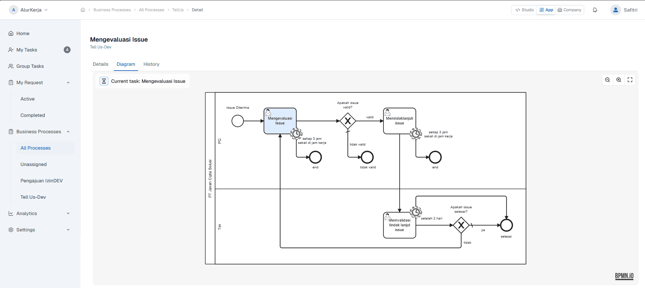Viewport: 645px width, 288px height.
Task: Collapse the My Request section
Action: coord(68,82)
